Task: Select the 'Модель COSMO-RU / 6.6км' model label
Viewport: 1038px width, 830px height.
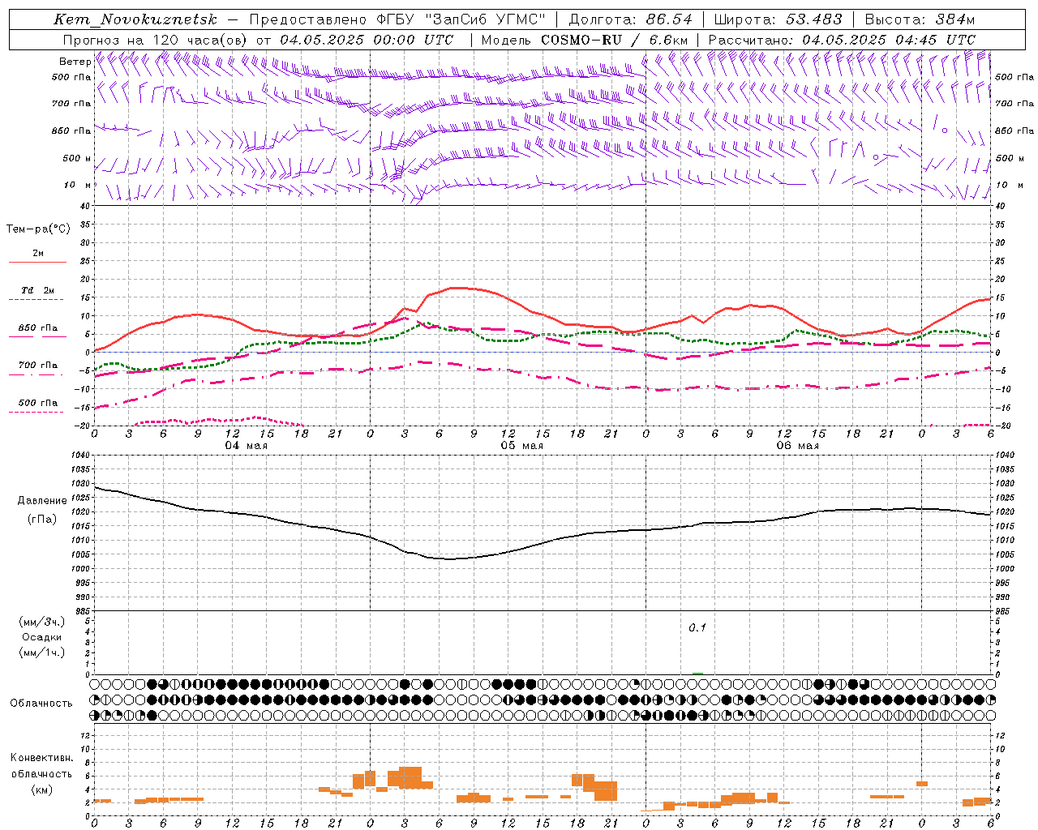Action: tap(585, 40)
